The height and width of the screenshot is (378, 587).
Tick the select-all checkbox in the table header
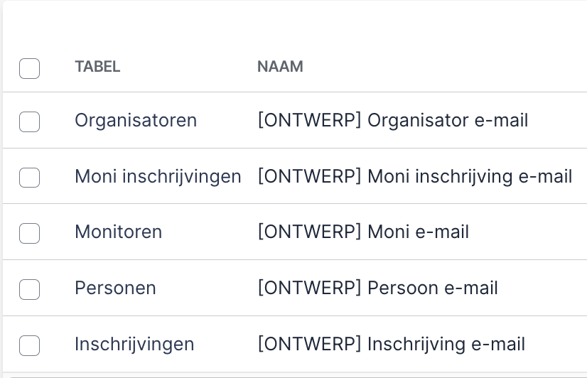29,68
